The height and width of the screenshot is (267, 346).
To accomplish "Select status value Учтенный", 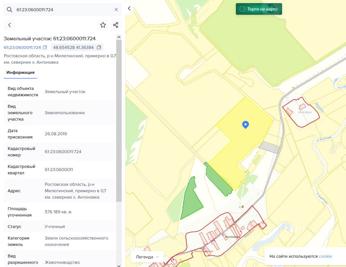I will (55, 227).
